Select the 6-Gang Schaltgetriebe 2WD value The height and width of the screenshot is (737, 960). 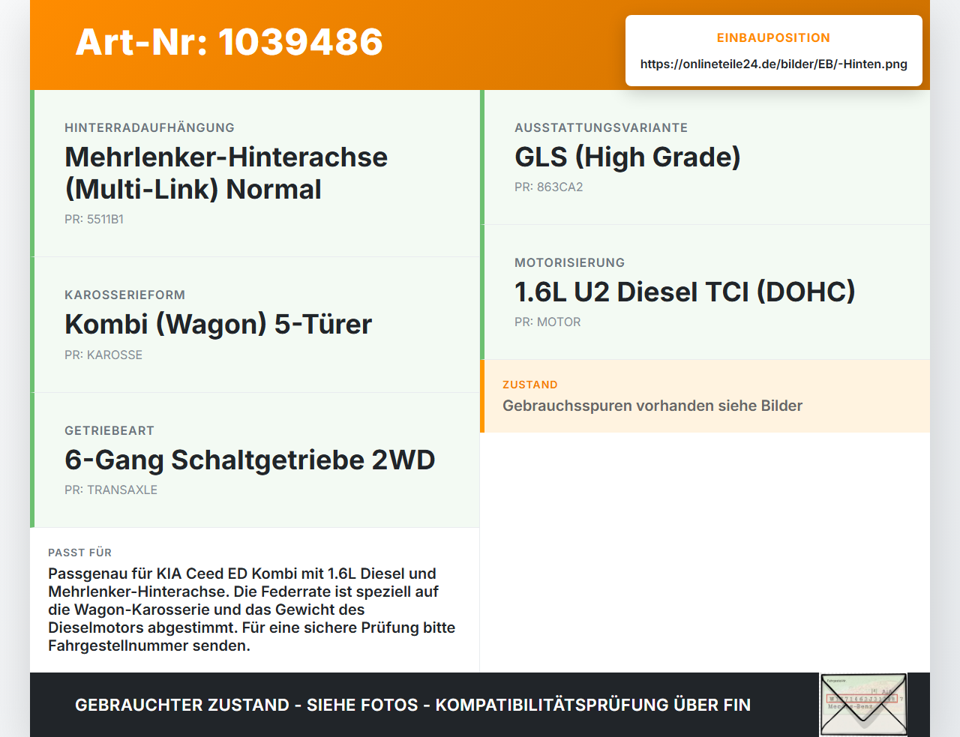[x=250, y=460]
